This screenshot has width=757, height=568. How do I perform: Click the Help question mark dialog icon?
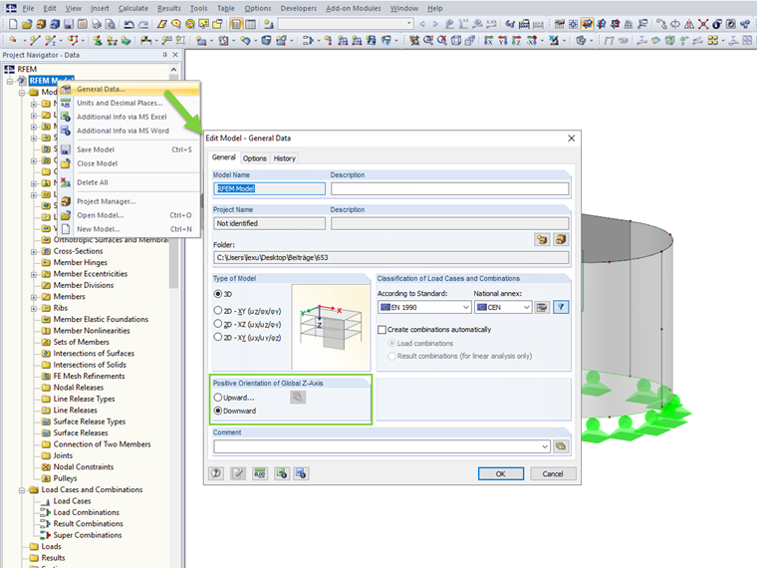(x=216, y=473)
